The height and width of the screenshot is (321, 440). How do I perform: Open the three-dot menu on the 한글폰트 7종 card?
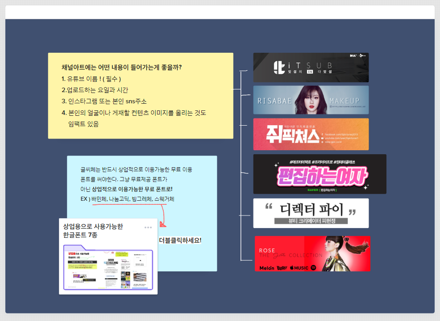pos(148,228)
